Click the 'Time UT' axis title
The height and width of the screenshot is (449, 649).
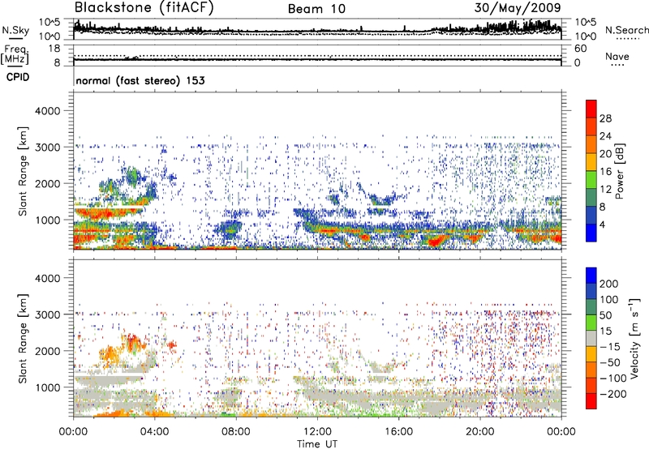pos(317,444)
